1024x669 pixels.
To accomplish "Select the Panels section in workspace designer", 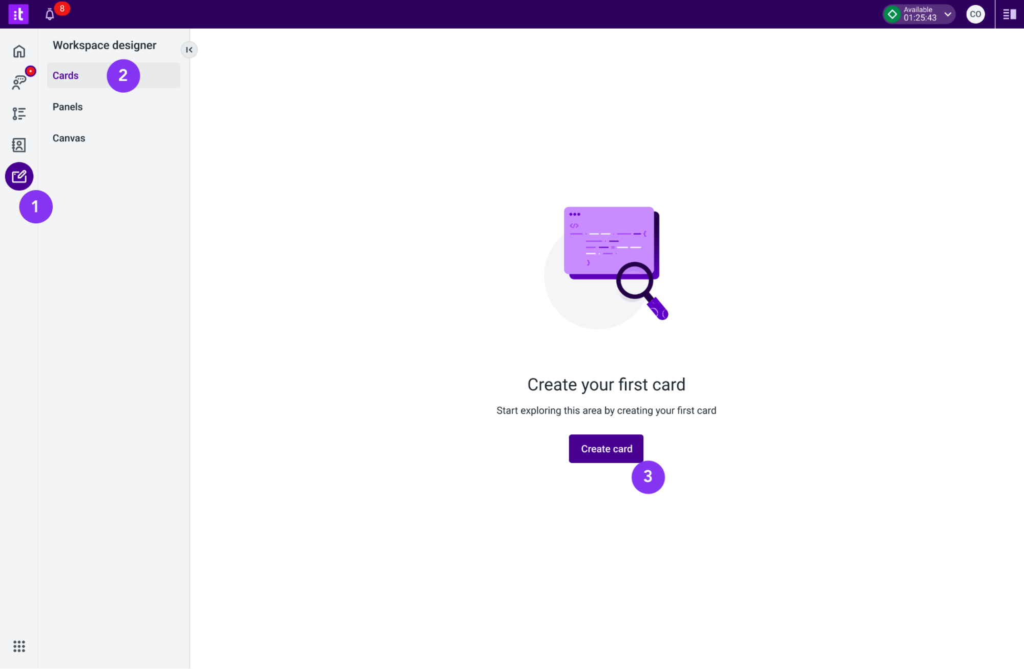I will pos(68,107).
